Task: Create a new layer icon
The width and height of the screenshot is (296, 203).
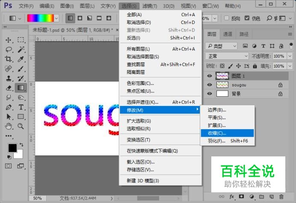Action: (272, 197)
